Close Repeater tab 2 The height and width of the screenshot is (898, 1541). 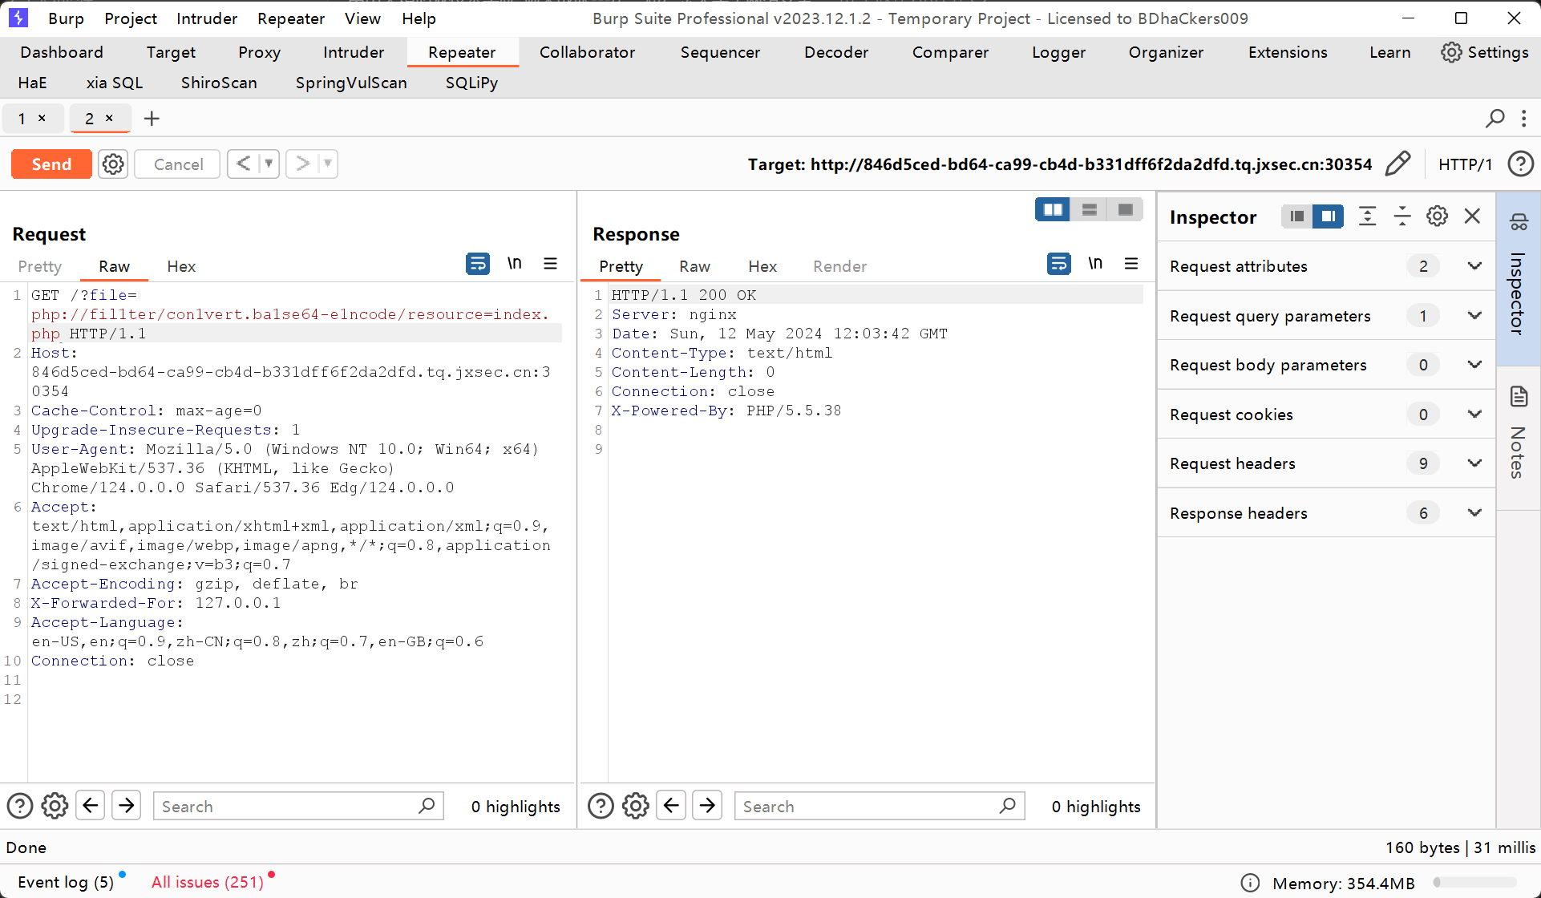pyautogui.click(x=110, y=118)
